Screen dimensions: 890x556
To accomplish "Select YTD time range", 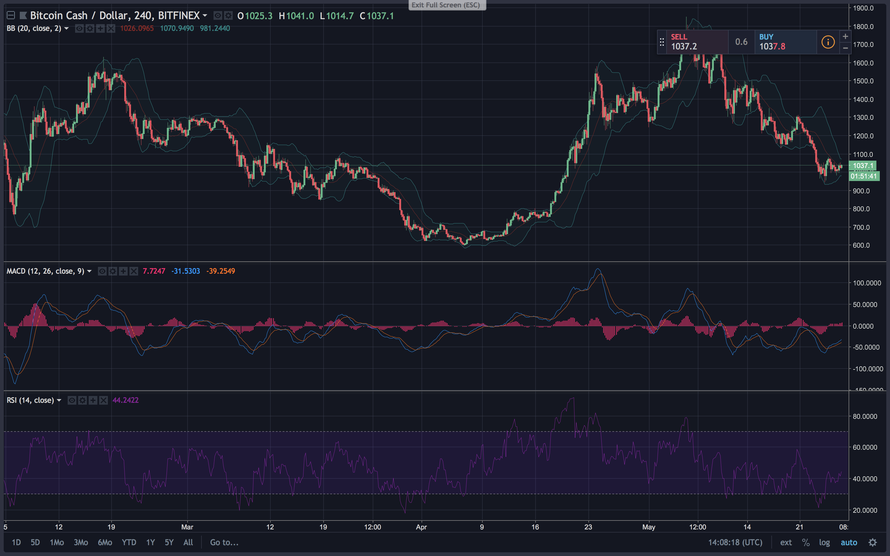I will click(129, 542).
